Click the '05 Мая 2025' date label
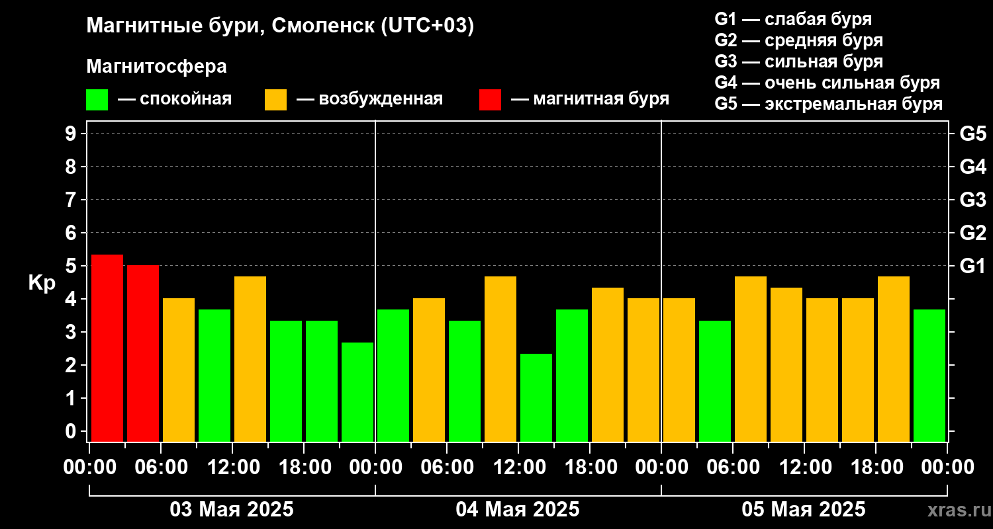This screenshot has width=993, height=529. point(804,510)
